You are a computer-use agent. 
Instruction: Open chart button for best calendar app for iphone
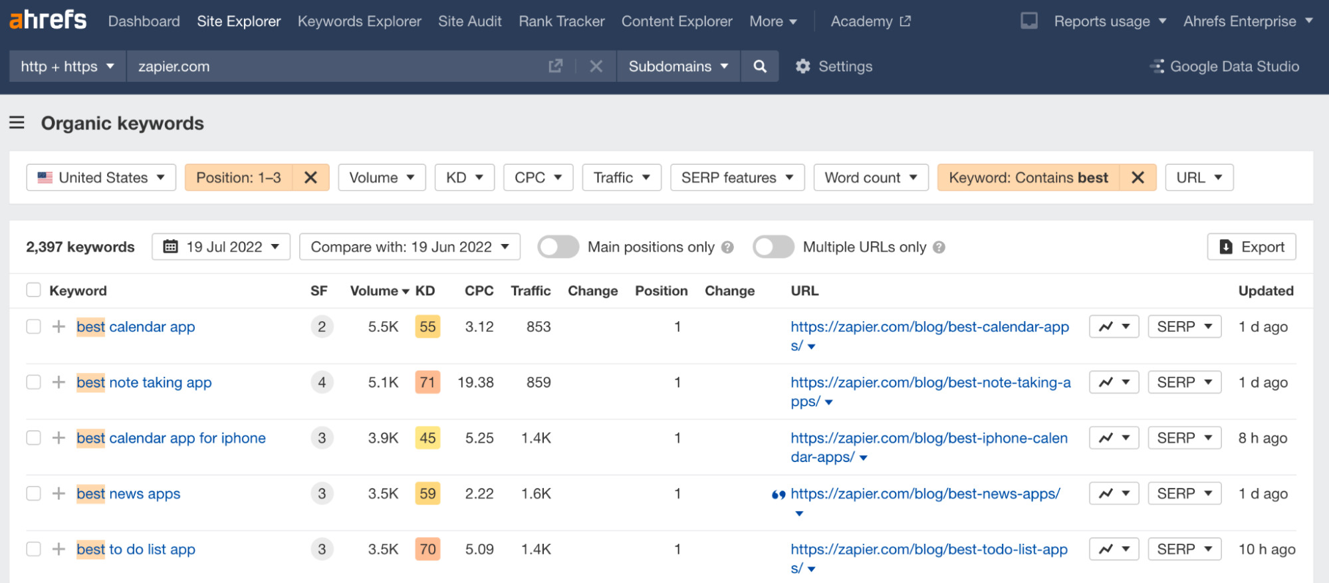click(1114, 437)
